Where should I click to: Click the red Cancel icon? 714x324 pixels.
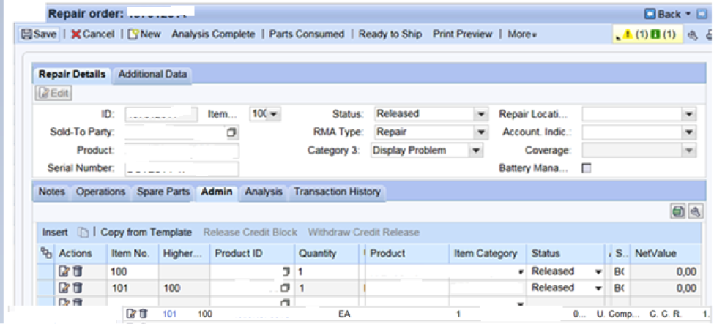[x=76, y=34]
